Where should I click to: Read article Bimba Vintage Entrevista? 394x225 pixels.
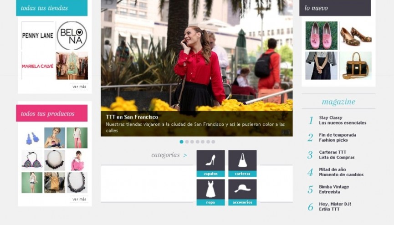click(334, 189)
